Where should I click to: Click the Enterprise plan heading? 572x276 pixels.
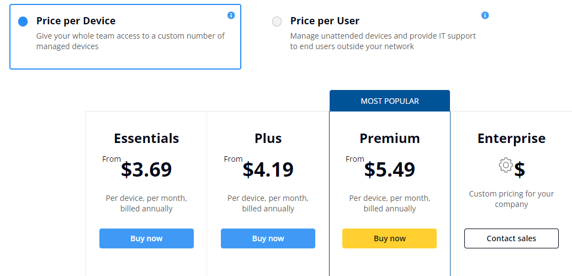pyautogui.click(x=511, y=138)
